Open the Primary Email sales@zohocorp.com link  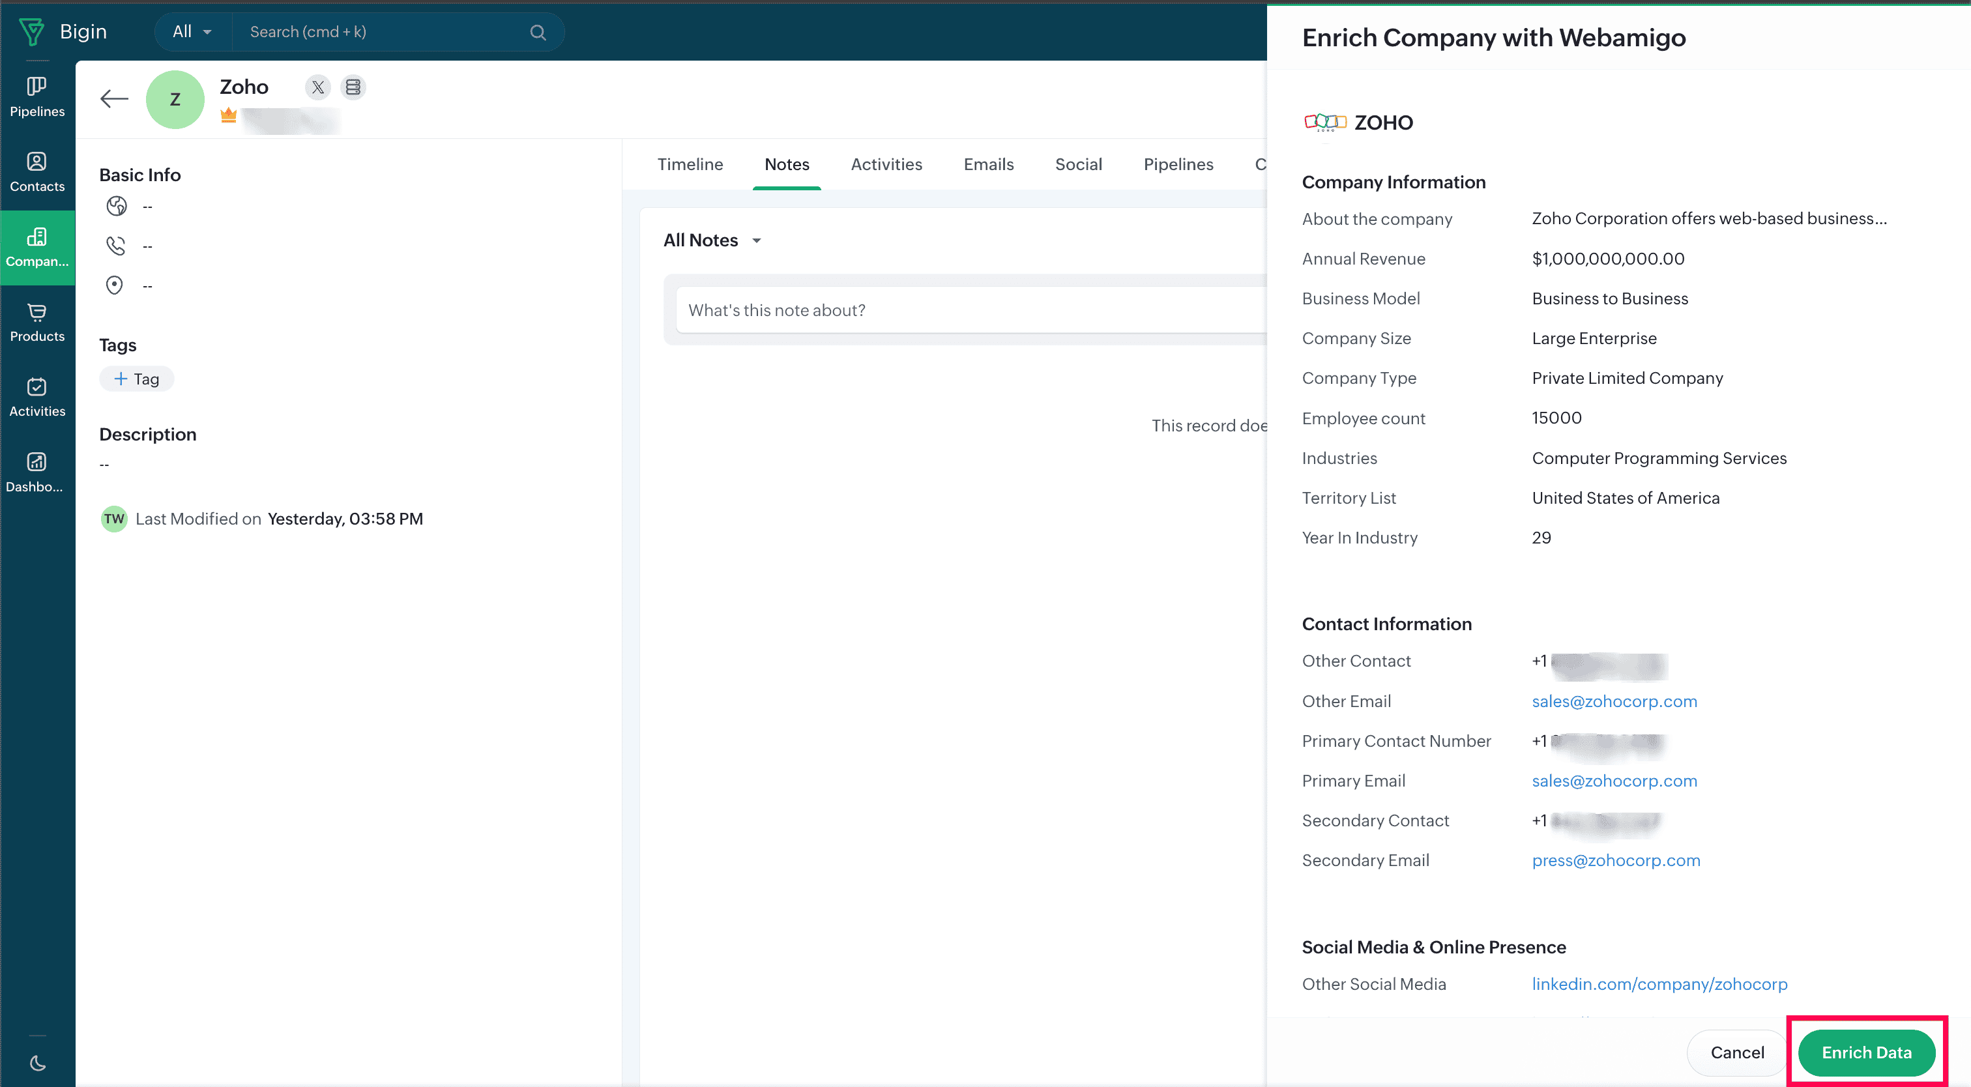tap(1614, 781)
